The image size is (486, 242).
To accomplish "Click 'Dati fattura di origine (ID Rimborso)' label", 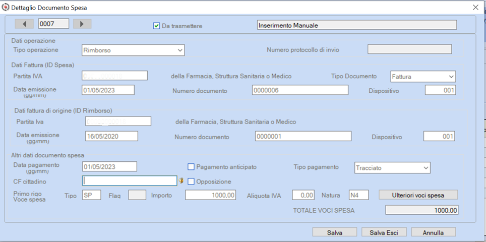I will point(63,110).
